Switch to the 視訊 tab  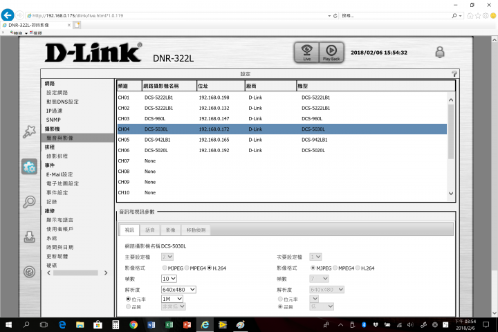129,230
